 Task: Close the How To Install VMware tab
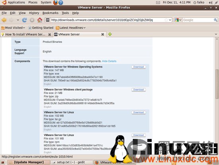click(49, 34)
